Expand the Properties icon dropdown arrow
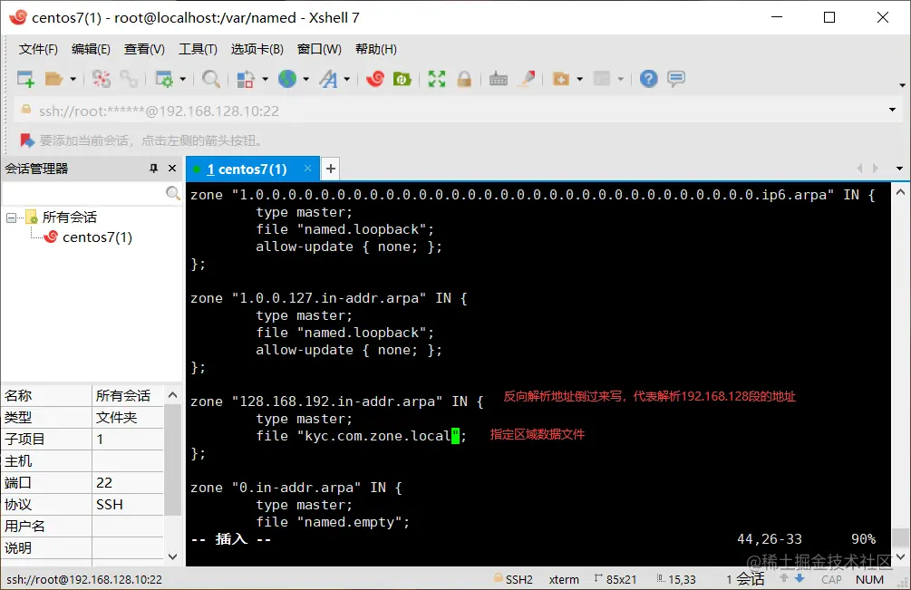This screenshot has height=590, width=911. (x=182, y=79)
